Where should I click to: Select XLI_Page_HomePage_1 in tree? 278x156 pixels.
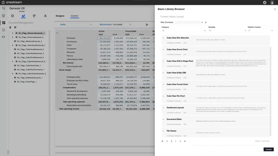(x=27, y=82)
